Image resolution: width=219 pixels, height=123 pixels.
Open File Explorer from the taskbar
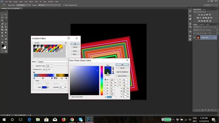click(38, 120)
